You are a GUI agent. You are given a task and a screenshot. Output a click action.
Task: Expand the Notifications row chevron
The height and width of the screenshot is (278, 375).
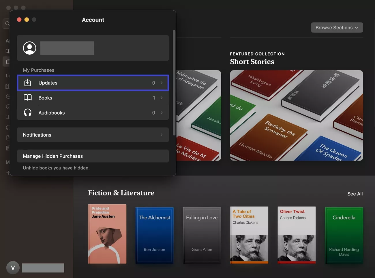(x=162, y=135)
